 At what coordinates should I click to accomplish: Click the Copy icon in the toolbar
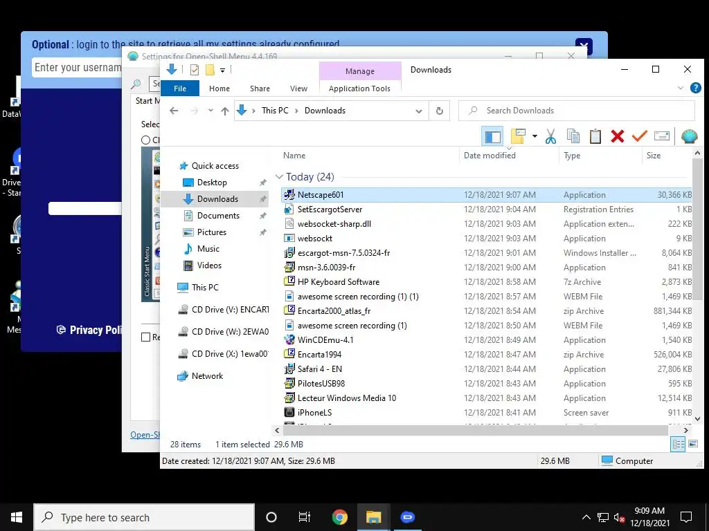click(573, 136)
